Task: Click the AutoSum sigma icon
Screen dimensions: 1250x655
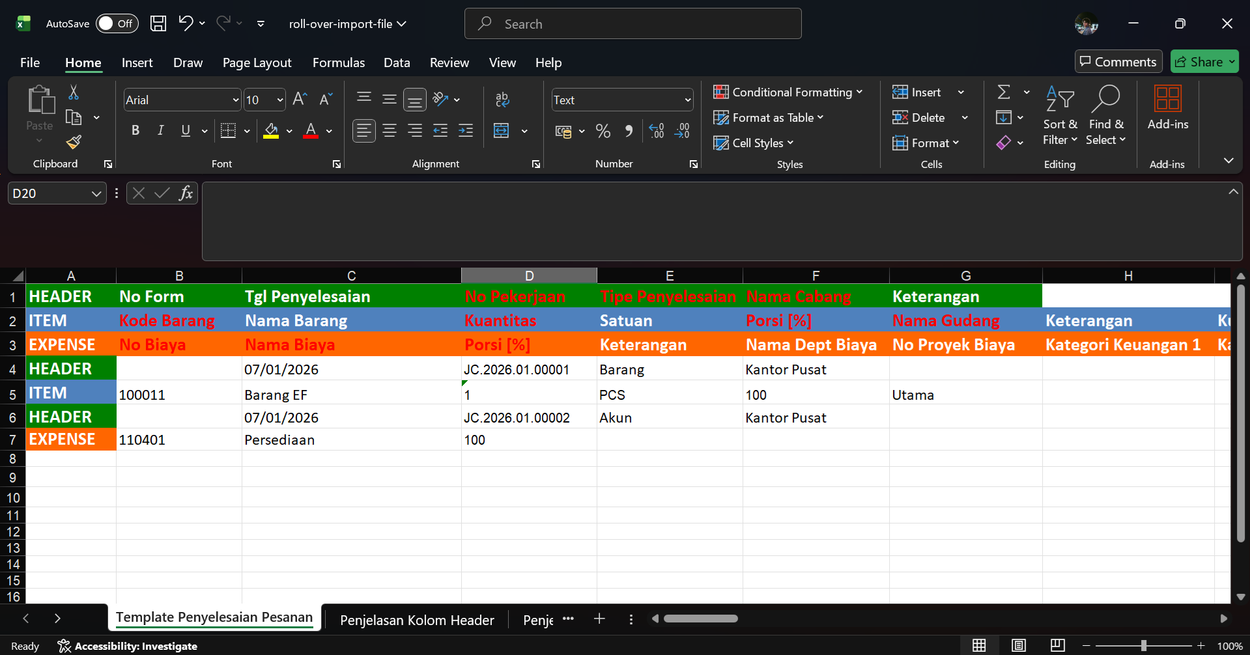Action: tap(1004, 92)
